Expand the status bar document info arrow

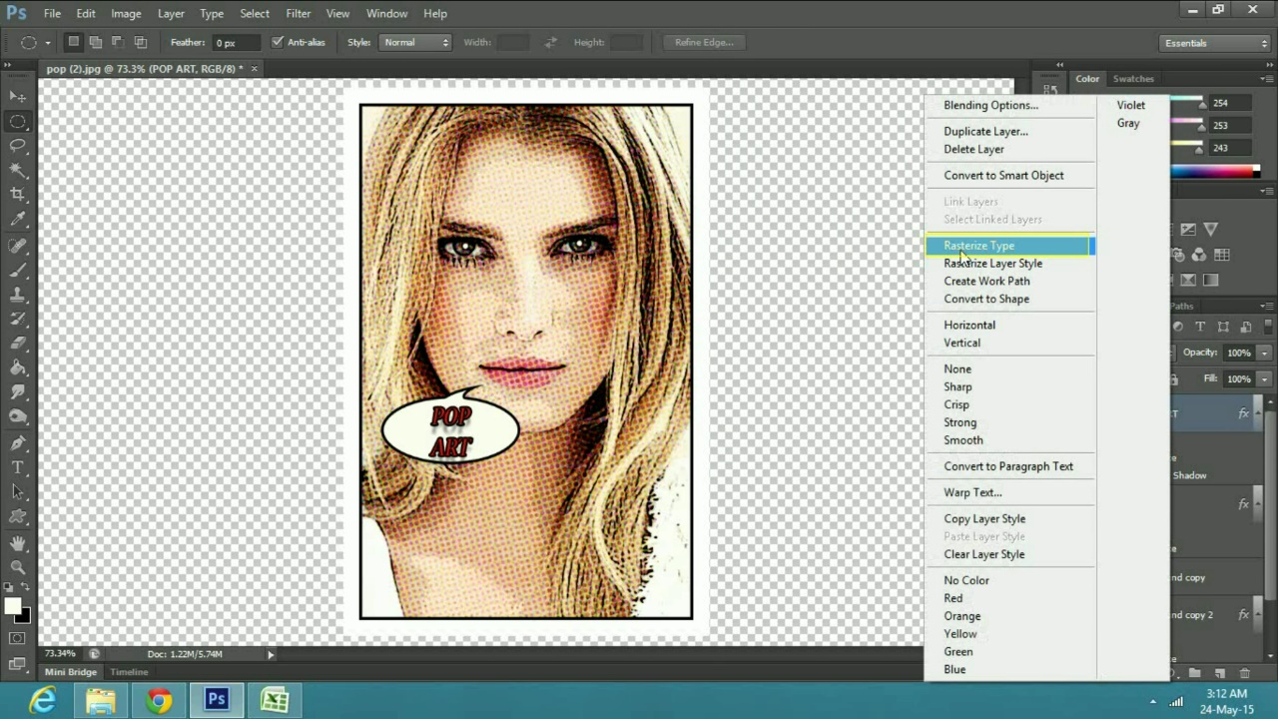point(270,654)
